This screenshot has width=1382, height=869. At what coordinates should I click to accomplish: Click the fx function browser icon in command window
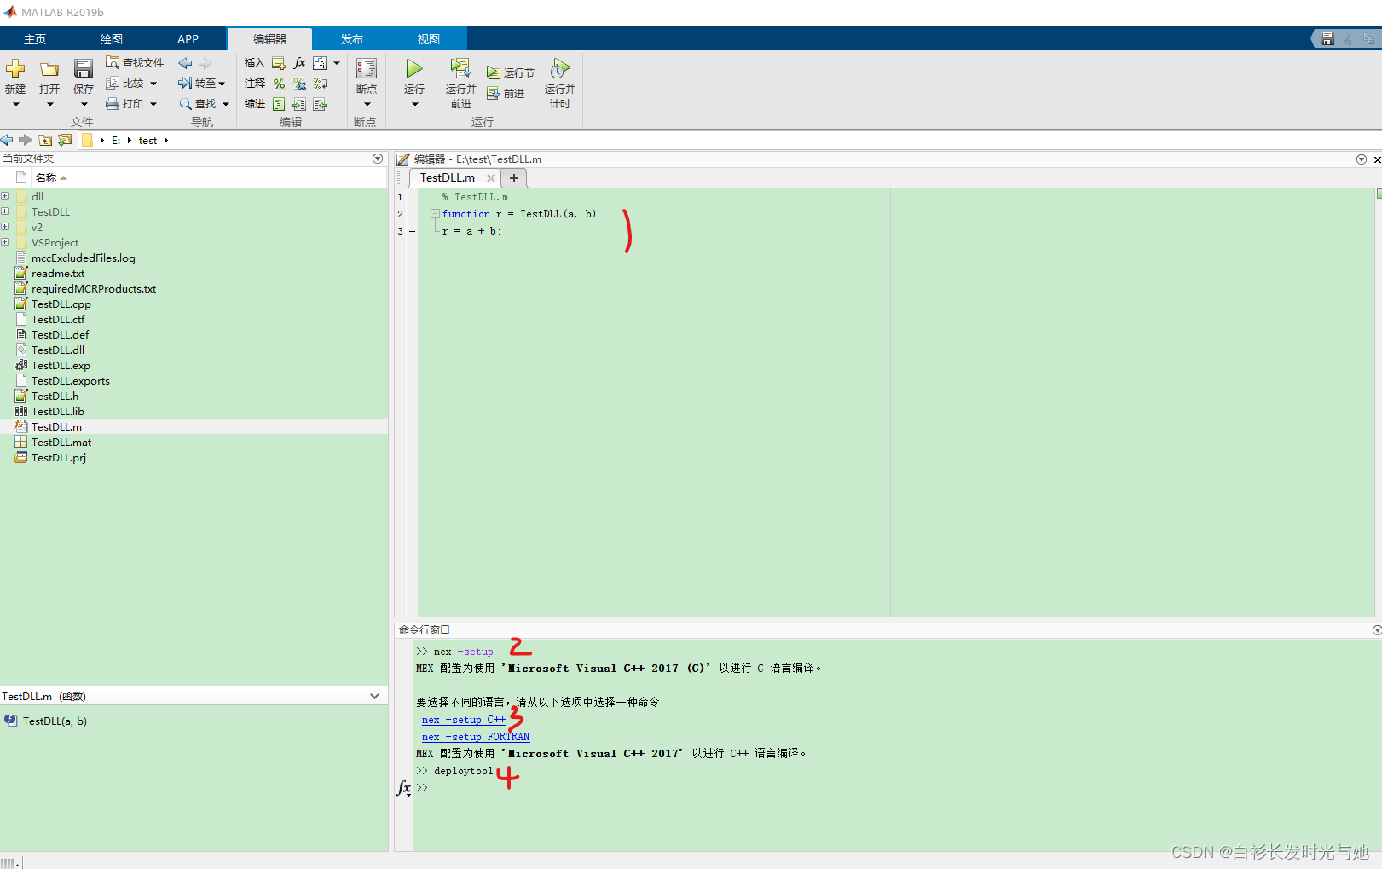coord(404,788)
